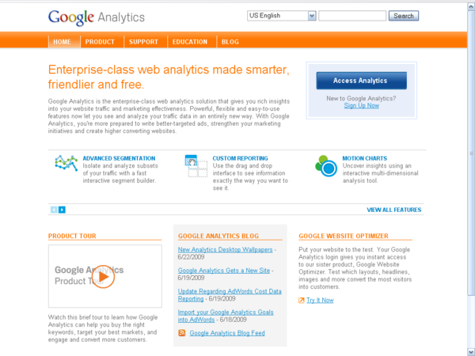Select the EDUCATION navigation tab

[x=190, y=42]
